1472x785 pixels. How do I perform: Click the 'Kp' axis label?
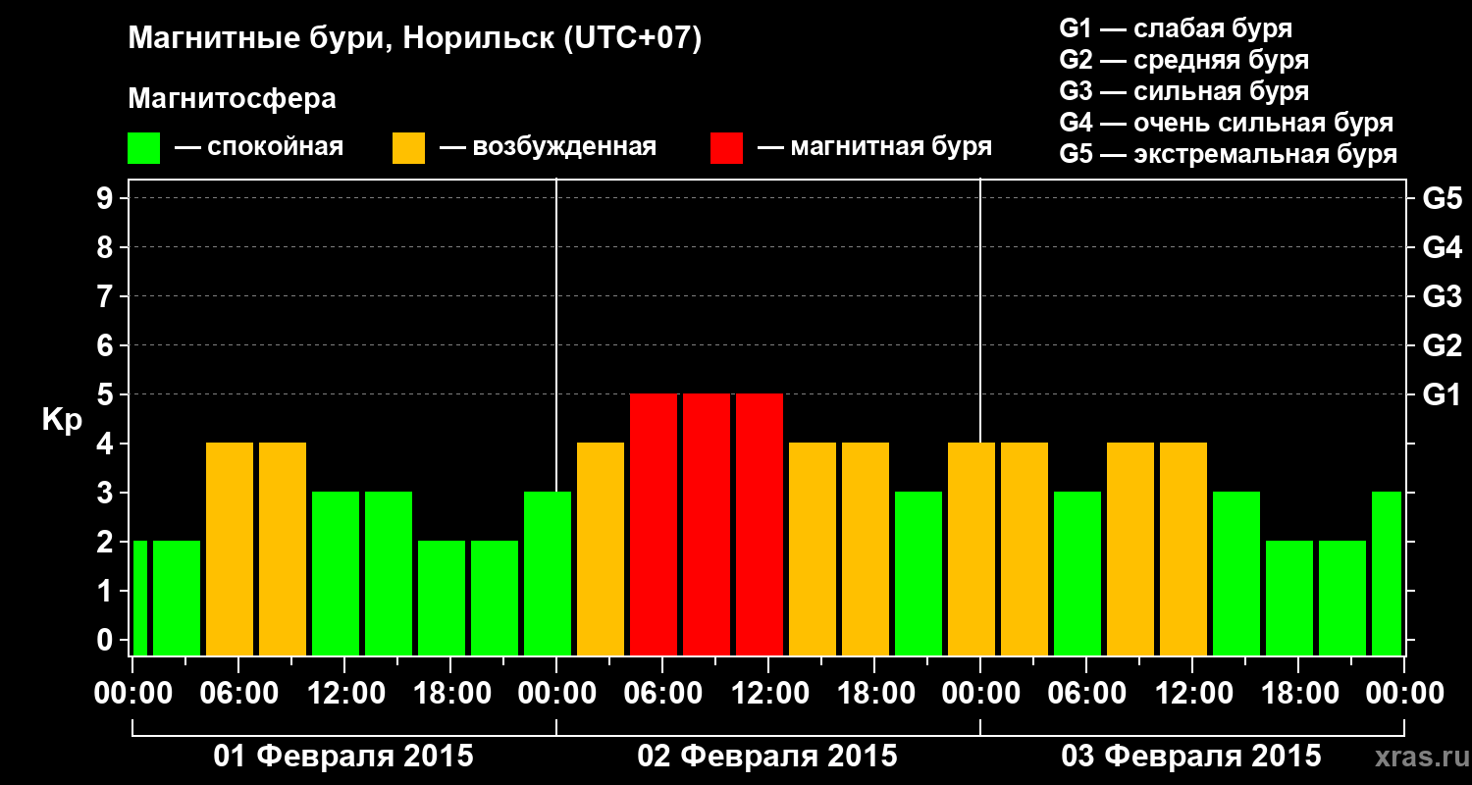tap(62, 419)
